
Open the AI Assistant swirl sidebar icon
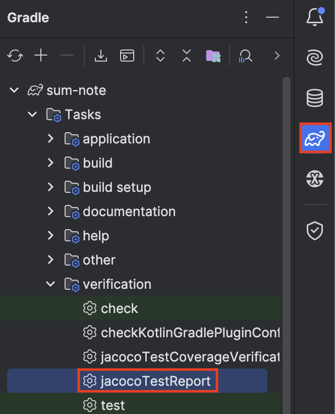(315, 57)
